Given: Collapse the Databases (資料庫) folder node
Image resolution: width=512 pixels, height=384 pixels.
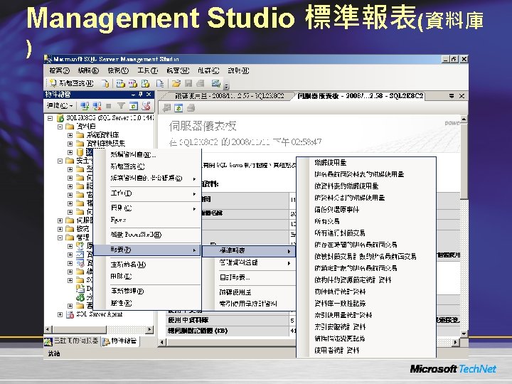Looking at the screenshot, I should click(60, 127).
